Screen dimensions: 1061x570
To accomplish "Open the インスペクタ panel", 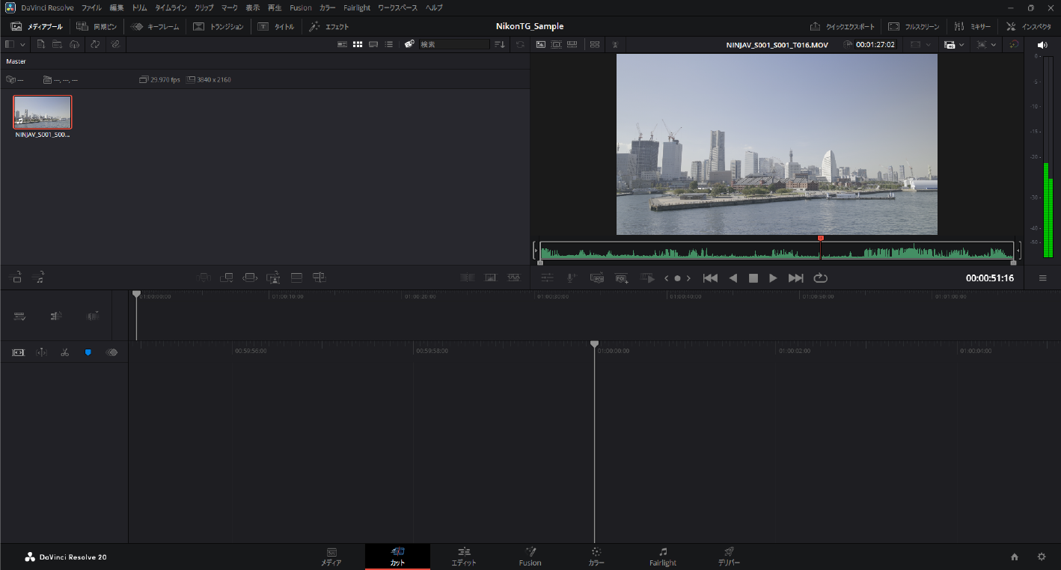I will (1029, 26).
